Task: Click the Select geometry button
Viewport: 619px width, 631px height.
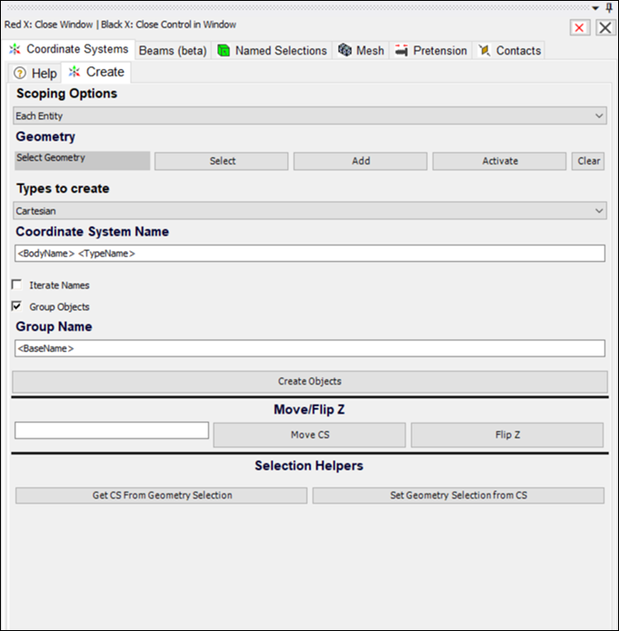Action: [222, 161]
